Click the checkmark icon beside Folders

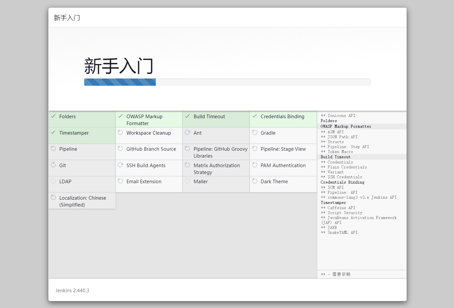point(53,116)
